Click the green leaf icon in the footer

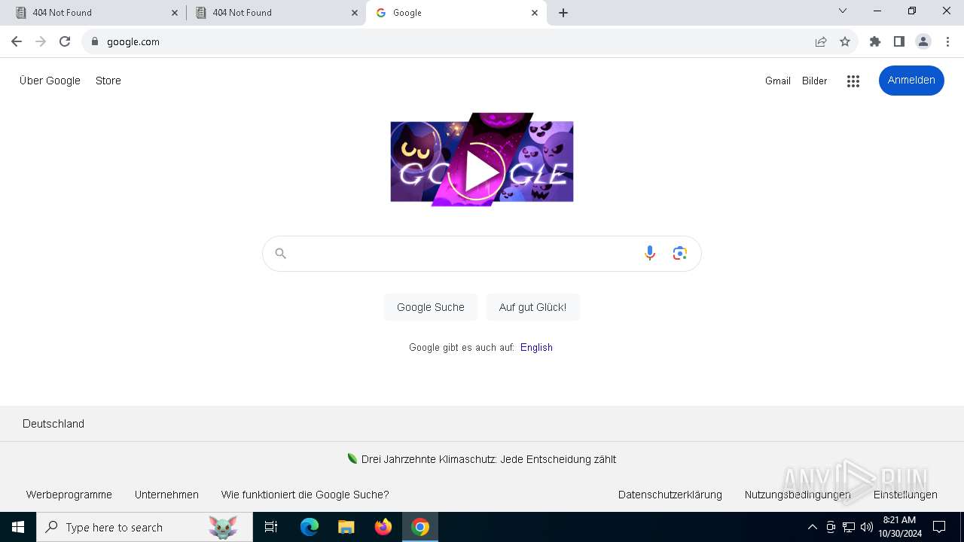point(352,458)
